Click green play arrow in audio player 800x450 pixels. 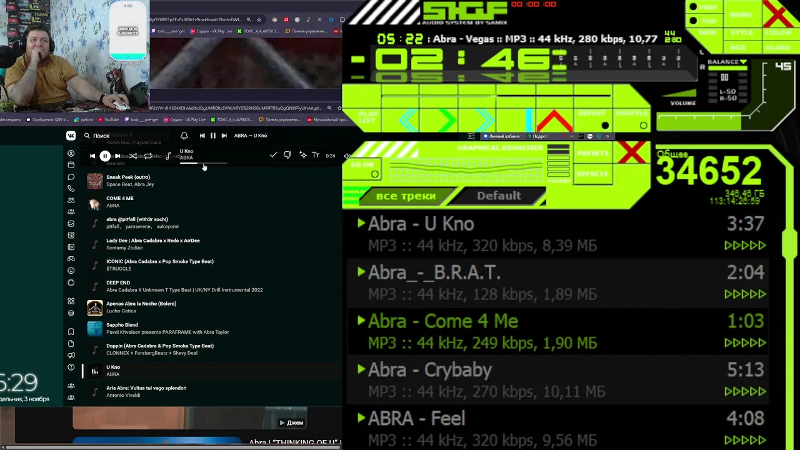pos(447,119)
